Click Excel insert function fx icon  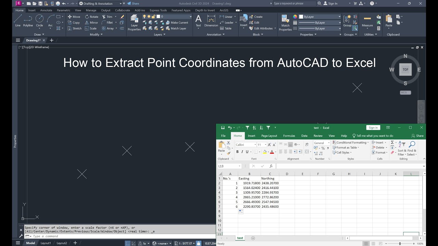pyautogui.click(x=271, y=166)
